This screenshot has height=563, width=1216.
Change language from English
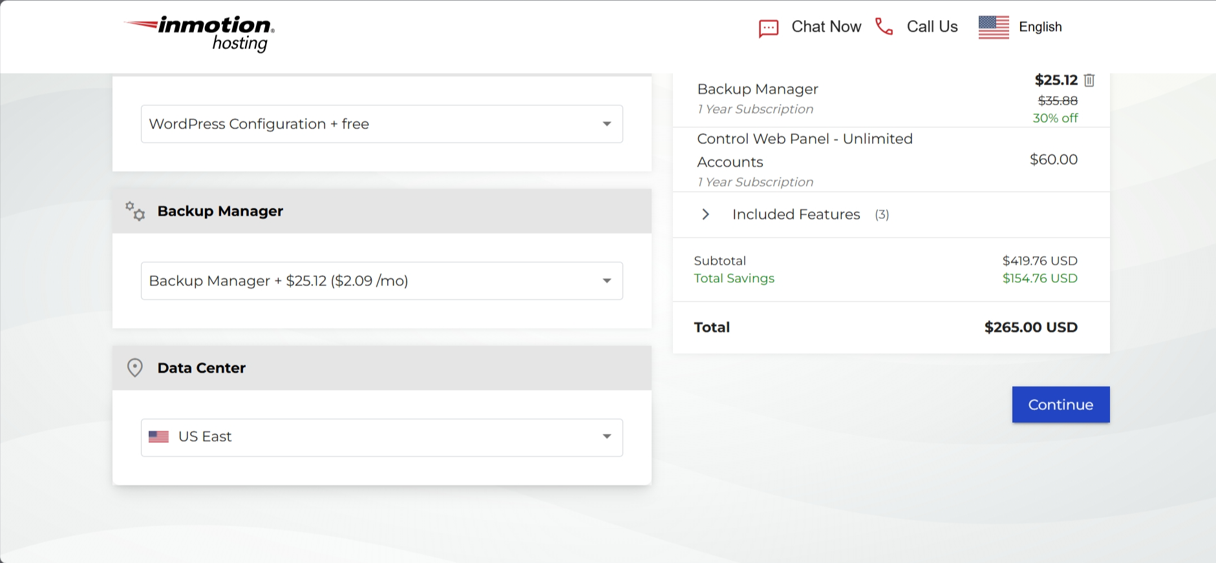pos(1040,26)
